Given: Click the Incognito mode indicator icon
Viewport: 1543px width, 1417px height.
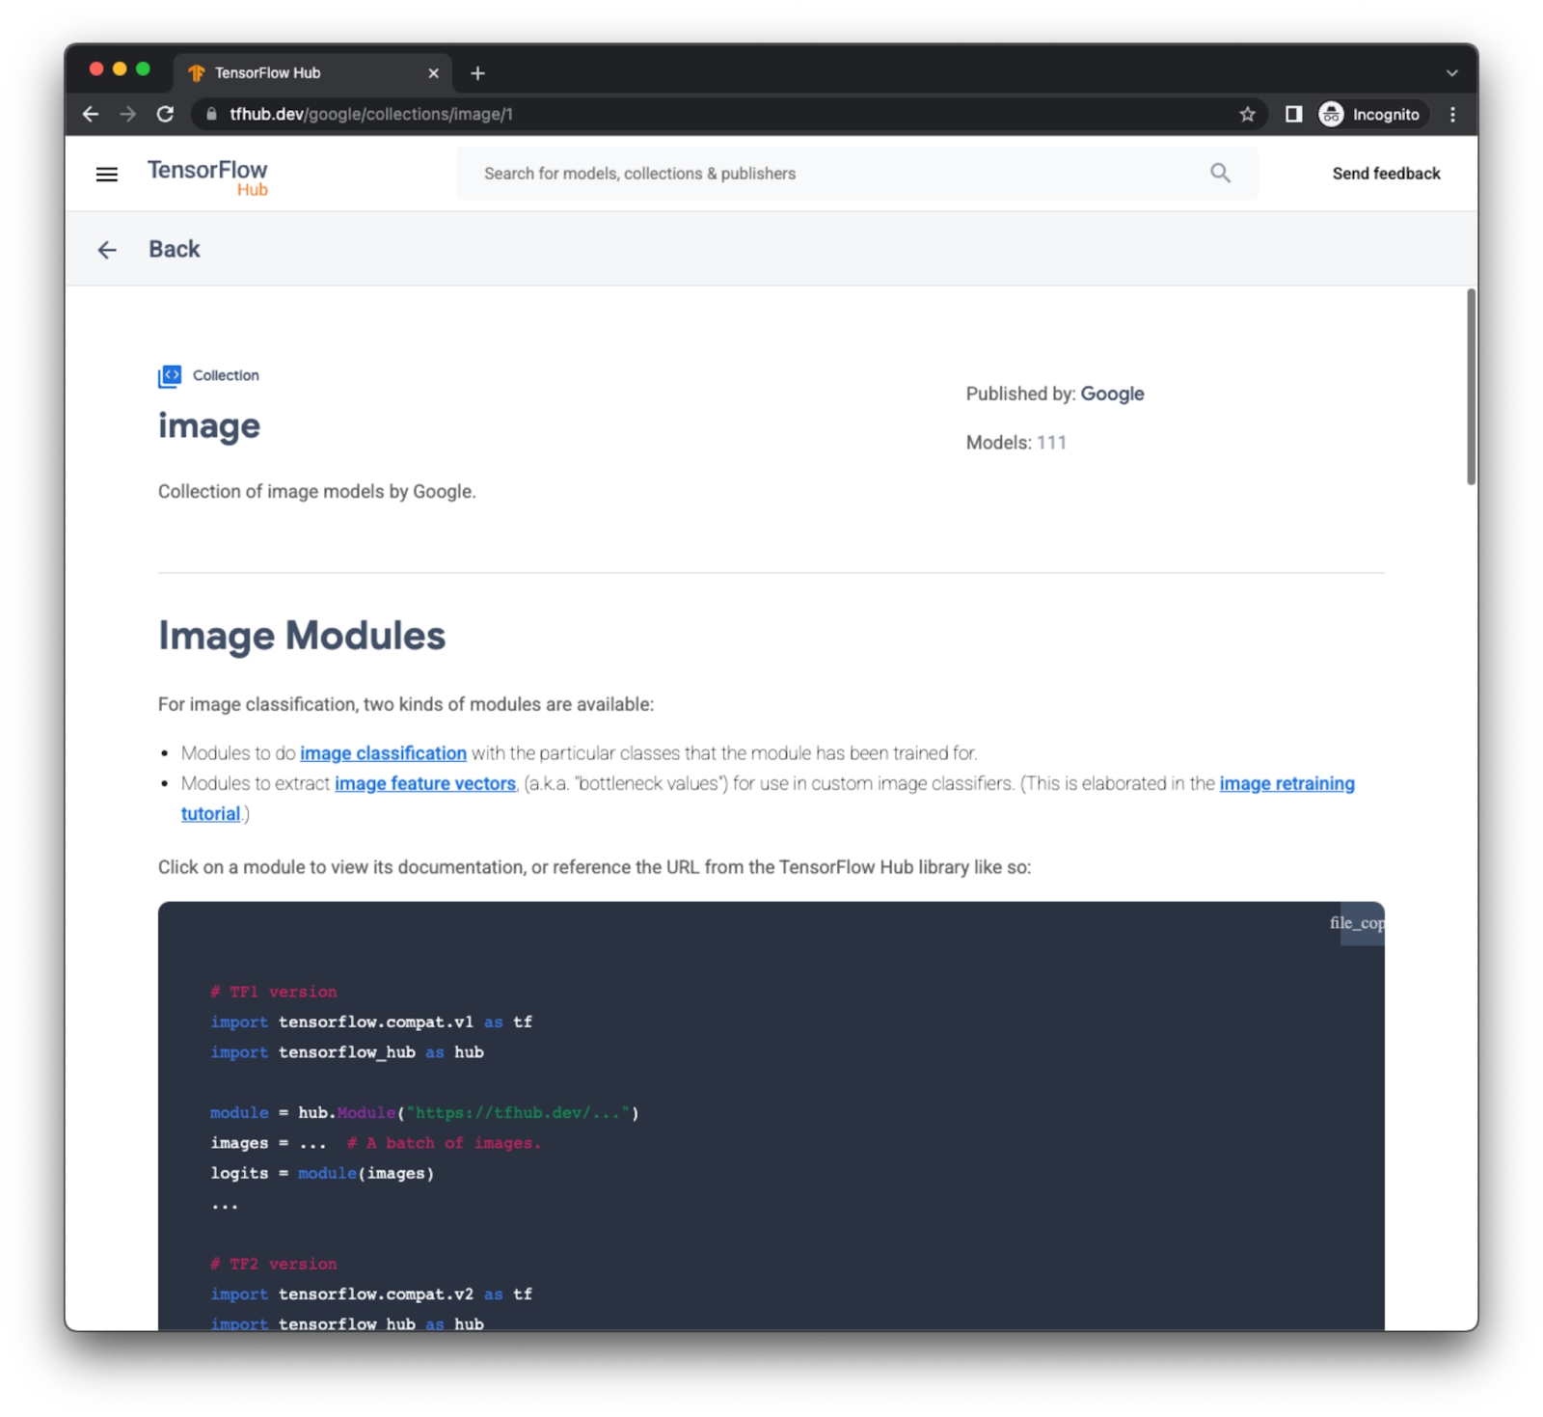Looking at the screenshot, I should click(x=1331, y=114).
